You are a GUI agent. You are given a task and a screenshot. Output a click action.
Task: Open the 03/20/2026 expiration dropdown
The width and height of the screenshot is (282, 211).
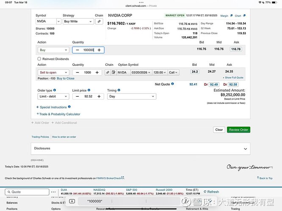(141, 73)
